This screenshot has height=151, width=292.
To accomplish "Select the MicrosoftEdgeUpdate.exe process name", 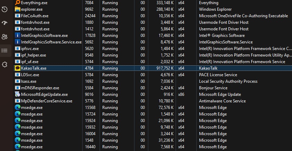I will [x=44, y=94].
